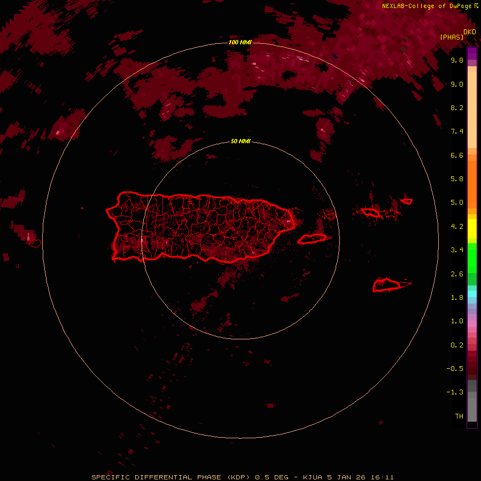The height and width of the screenshot is (481, 481).
Task: Click the cyan band of the color scale
Action: pos(472,294)
